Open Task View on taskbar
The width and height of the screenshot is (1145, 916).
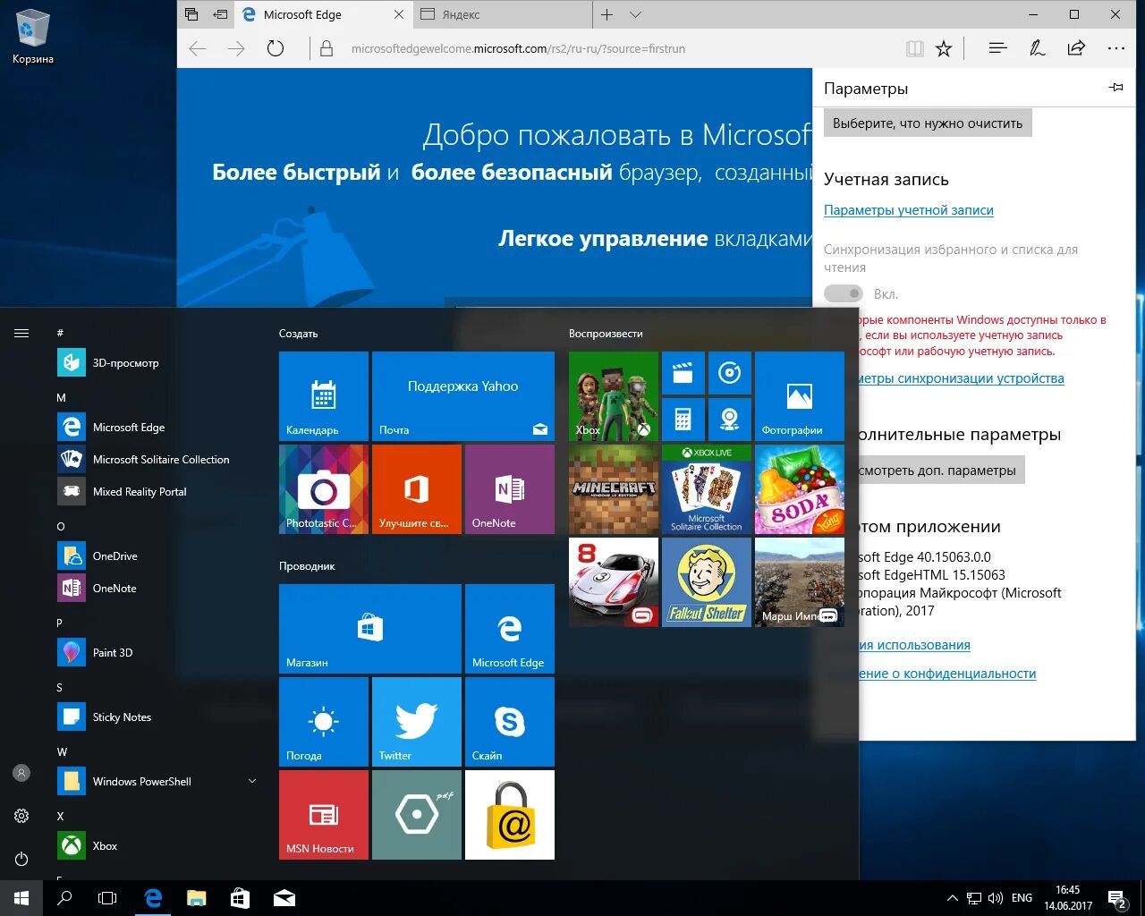point(107,898)
